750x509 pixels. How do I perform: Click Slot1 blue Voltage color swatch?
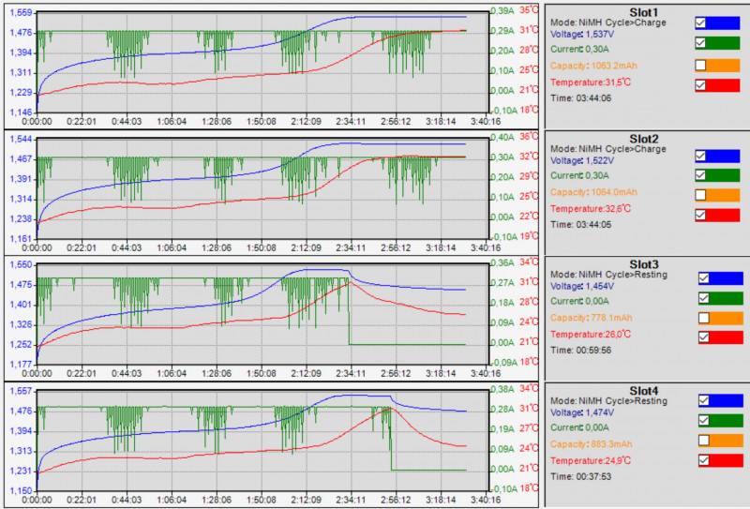click(726, 22)
